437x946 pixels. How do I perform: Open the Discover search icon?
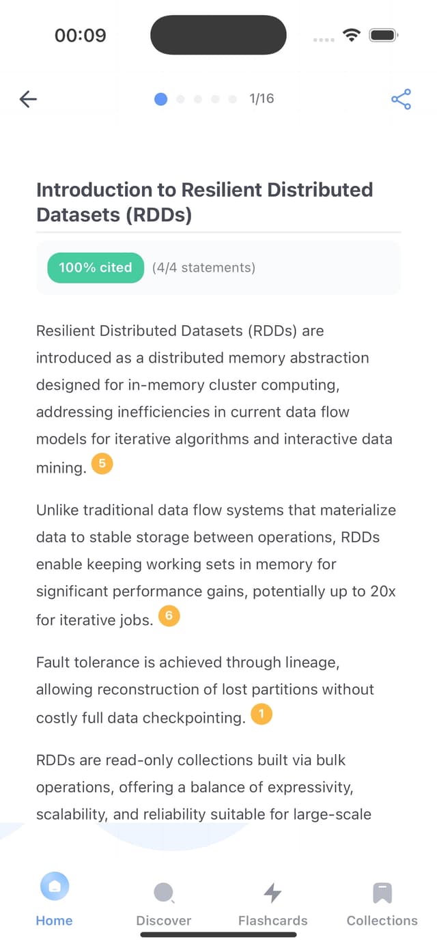(x=163, y=891)
